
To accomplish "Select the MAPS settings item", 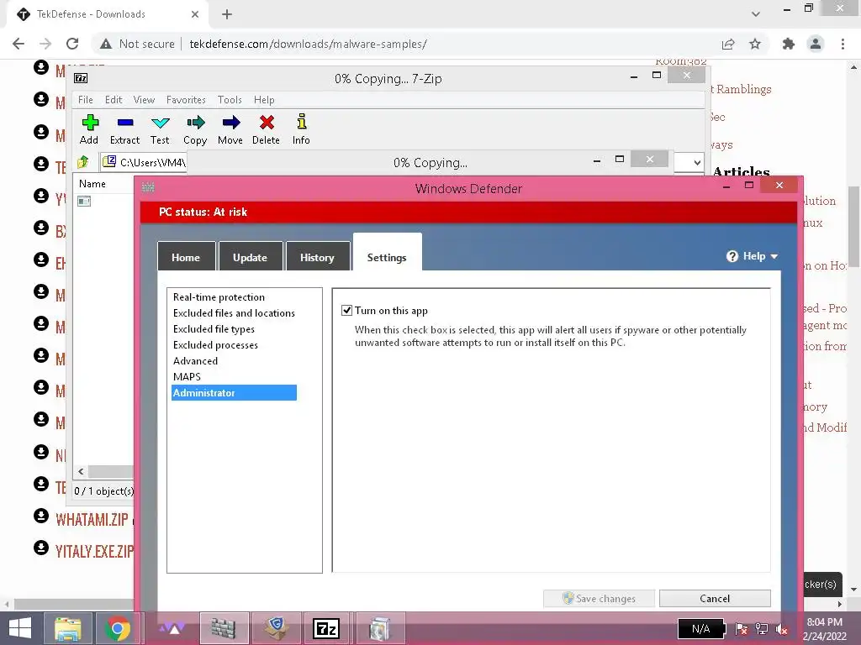I will pyautogui.click(x=187, y=377).
